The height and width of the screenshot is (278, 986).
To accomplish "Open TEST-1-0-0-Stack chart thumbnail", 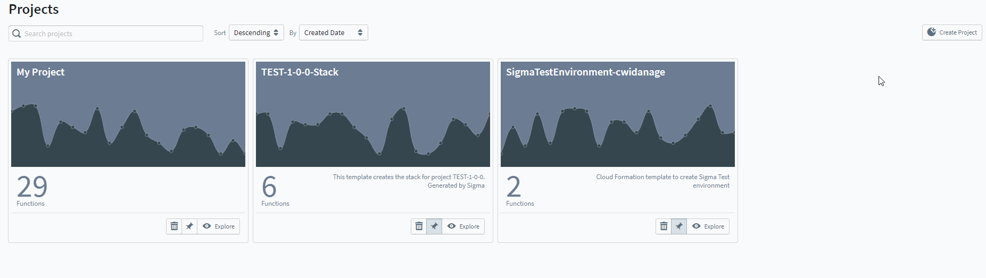I will coord(373,114).
